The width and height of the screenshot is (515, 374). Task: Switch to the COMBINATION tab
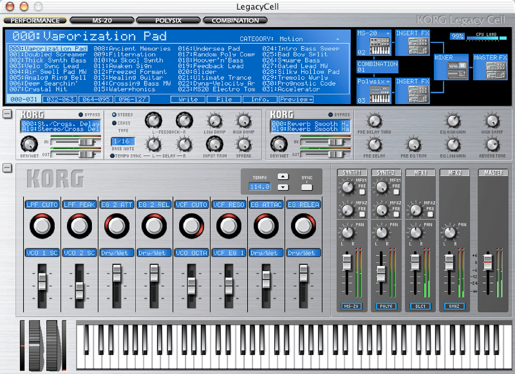[x=235, y=21]
